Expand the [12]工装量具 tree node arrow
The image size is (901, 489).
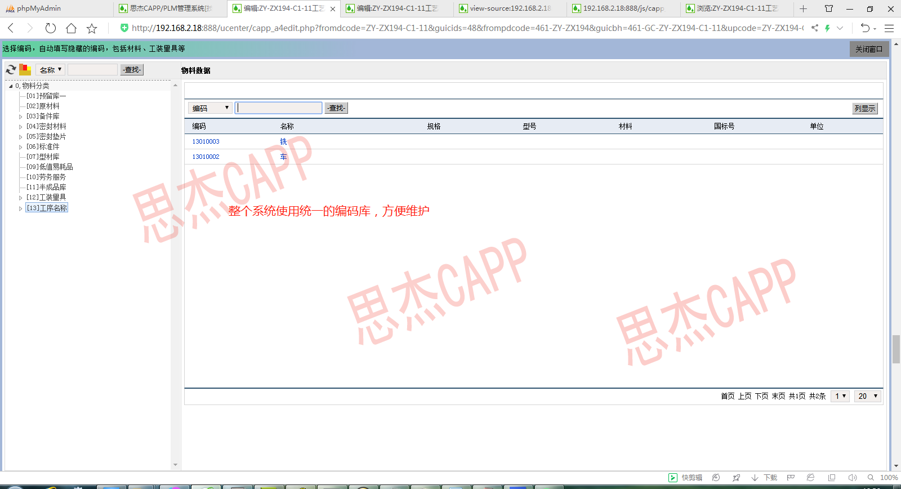point(21,198)
